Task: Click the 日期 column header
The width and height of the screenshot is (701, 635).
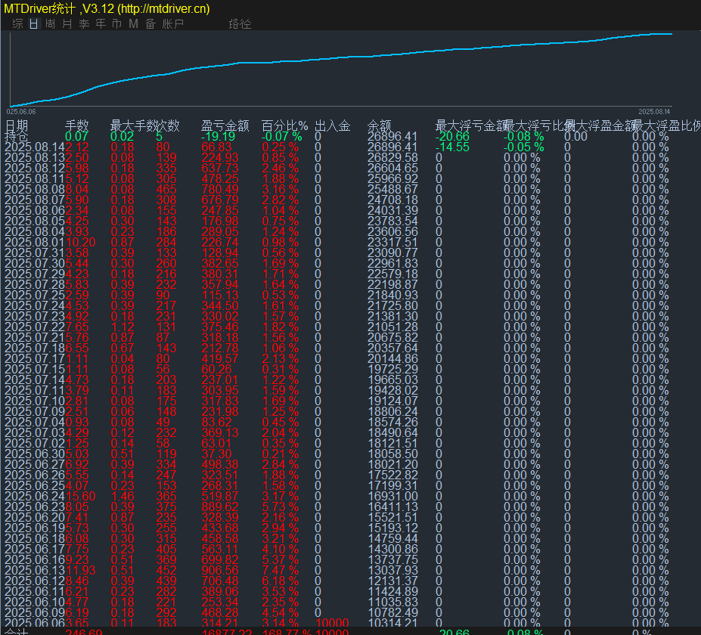Action: point(17,125)
